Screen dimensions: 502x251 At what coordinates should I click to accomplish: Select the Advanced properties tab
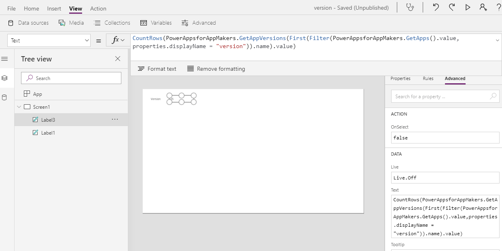point(455,78)
